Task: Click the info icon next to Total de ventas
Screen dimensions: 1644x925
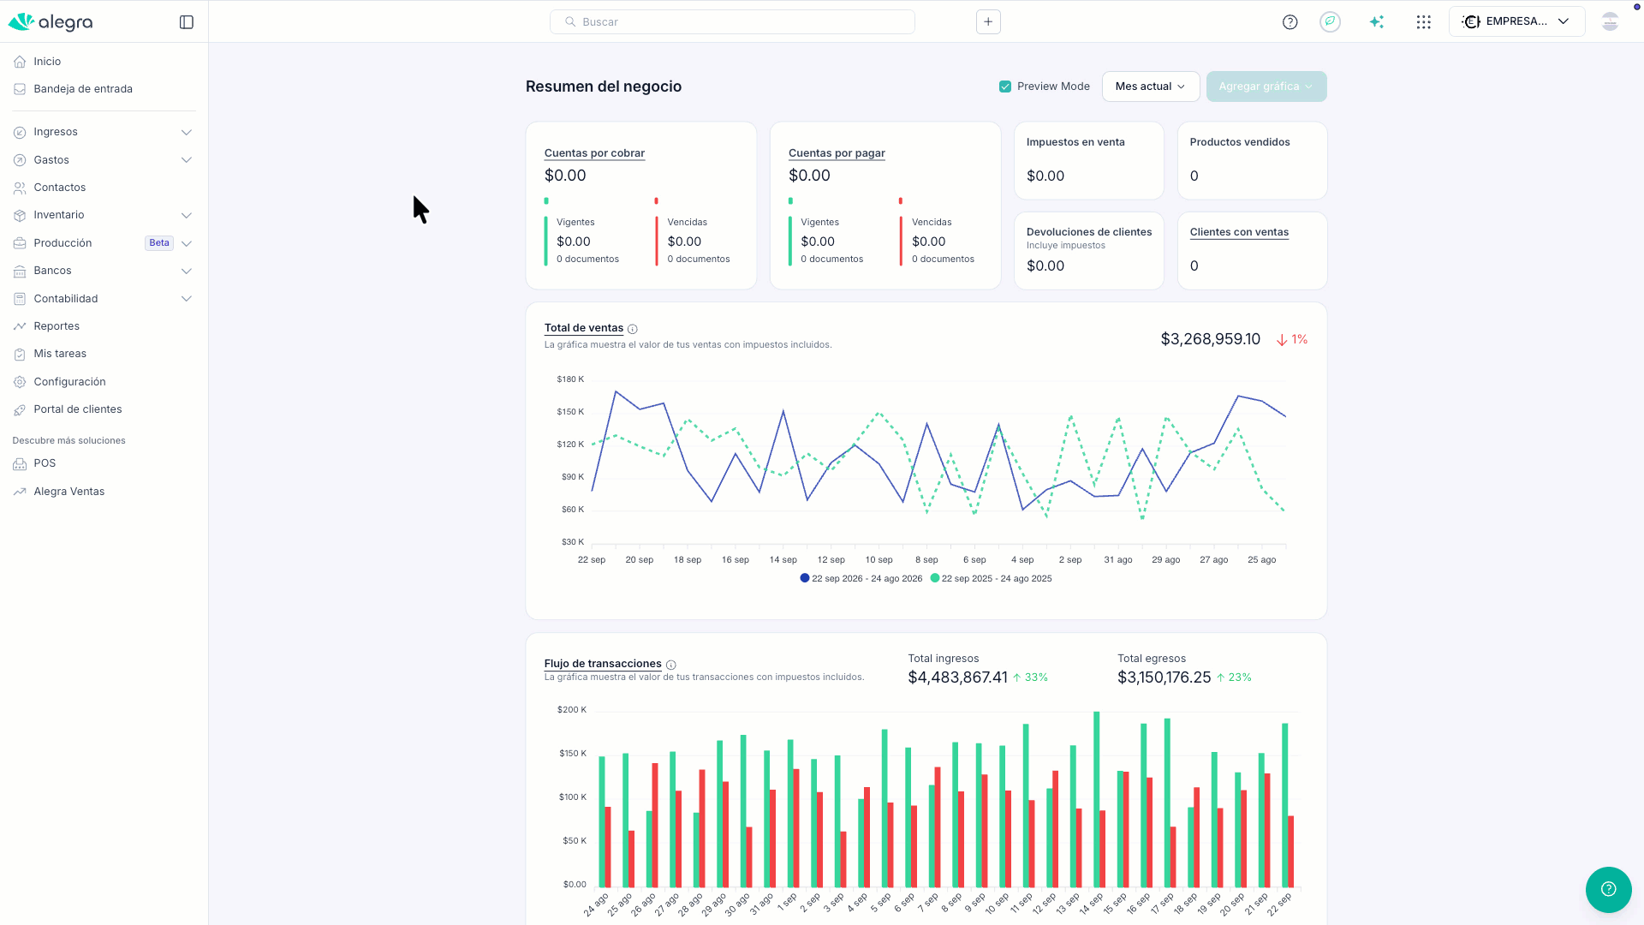Action: click(x=632, y=329)
